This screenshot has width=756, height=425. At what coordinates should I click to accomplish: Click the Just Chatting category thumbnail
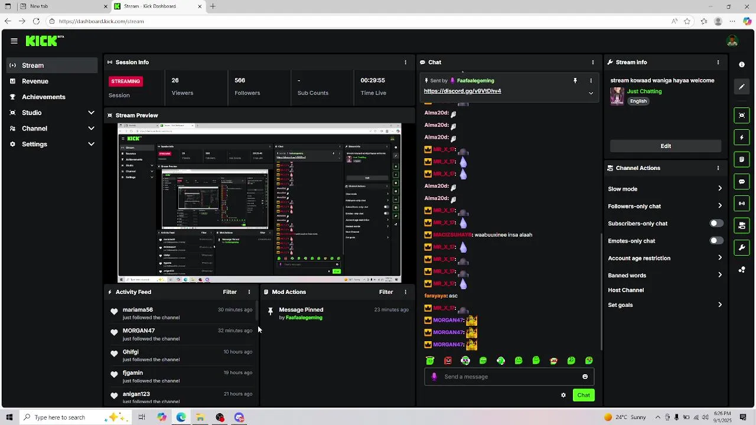click(x=617, y=96)
